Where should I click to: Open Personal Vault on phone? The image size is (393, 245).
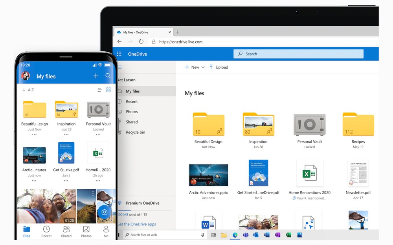(x=98, y=109)
